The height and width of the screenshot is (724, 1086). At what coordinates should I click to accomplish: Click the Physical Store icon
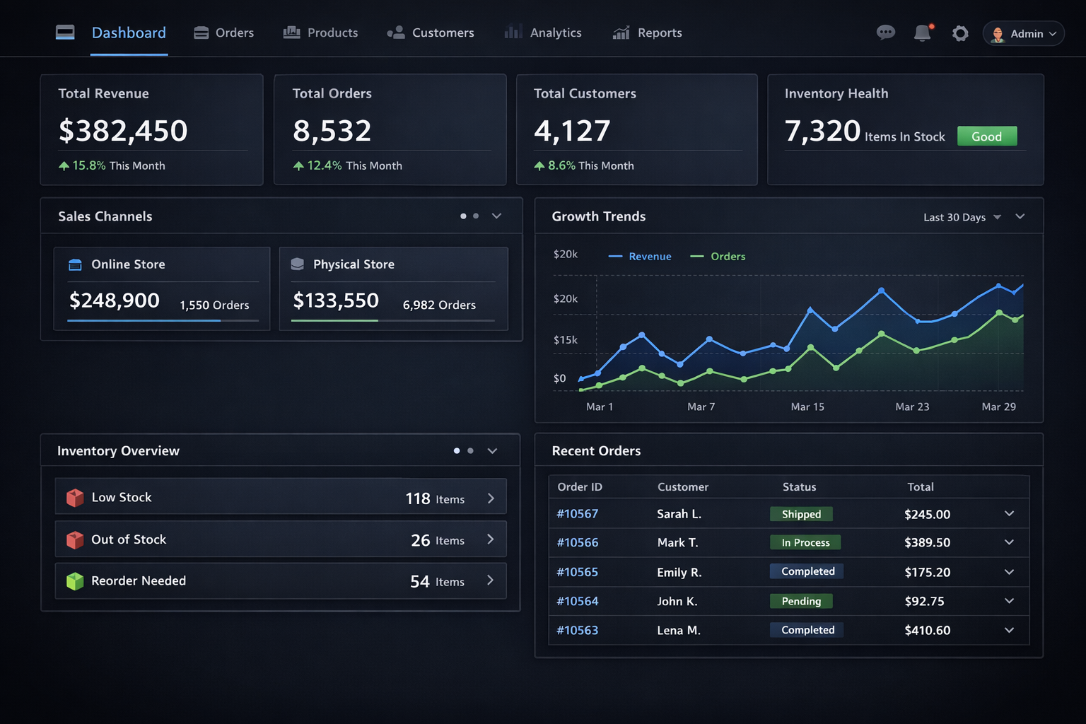298,264
